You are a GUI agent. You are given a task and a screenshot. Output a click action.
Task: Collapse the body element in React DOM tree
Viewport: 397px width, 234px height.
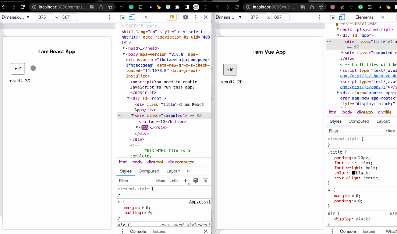click(124, 54)
